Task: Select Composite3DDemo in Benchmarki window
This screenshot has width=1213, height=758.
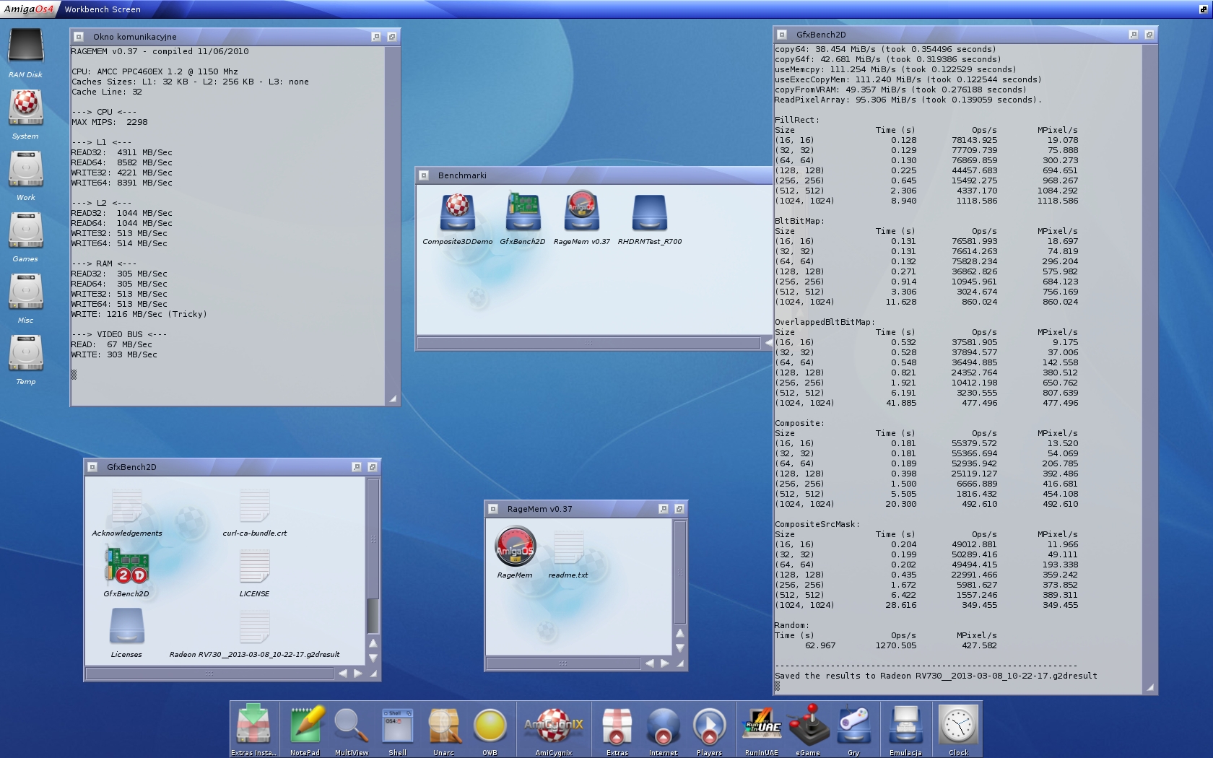Action: coord(458,212)
